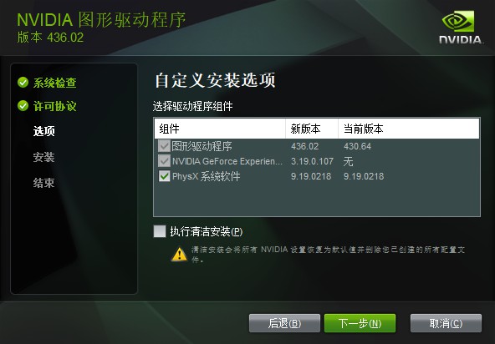Select the PhysX 系统软件 row text
This screenshot has width=495, height=344.
[x=207, y=176]
